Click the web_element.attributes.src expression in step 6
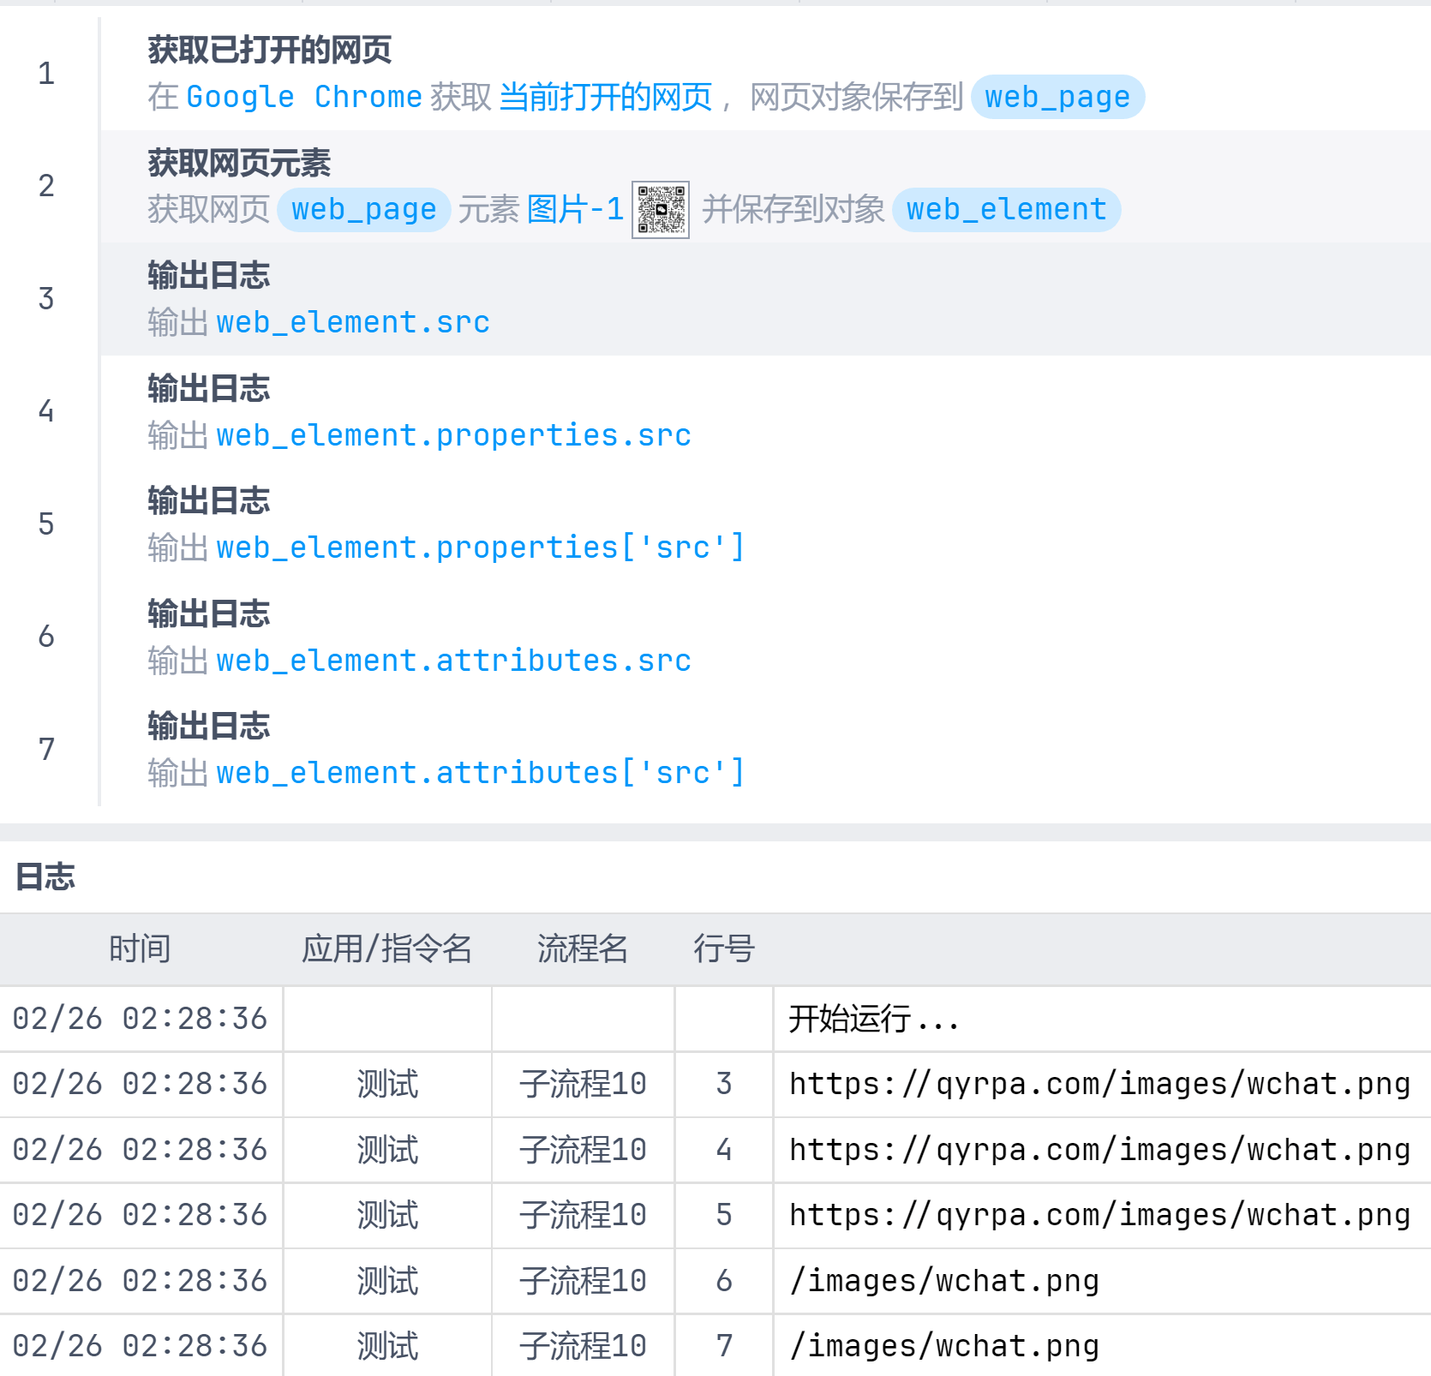 [453, 661]
